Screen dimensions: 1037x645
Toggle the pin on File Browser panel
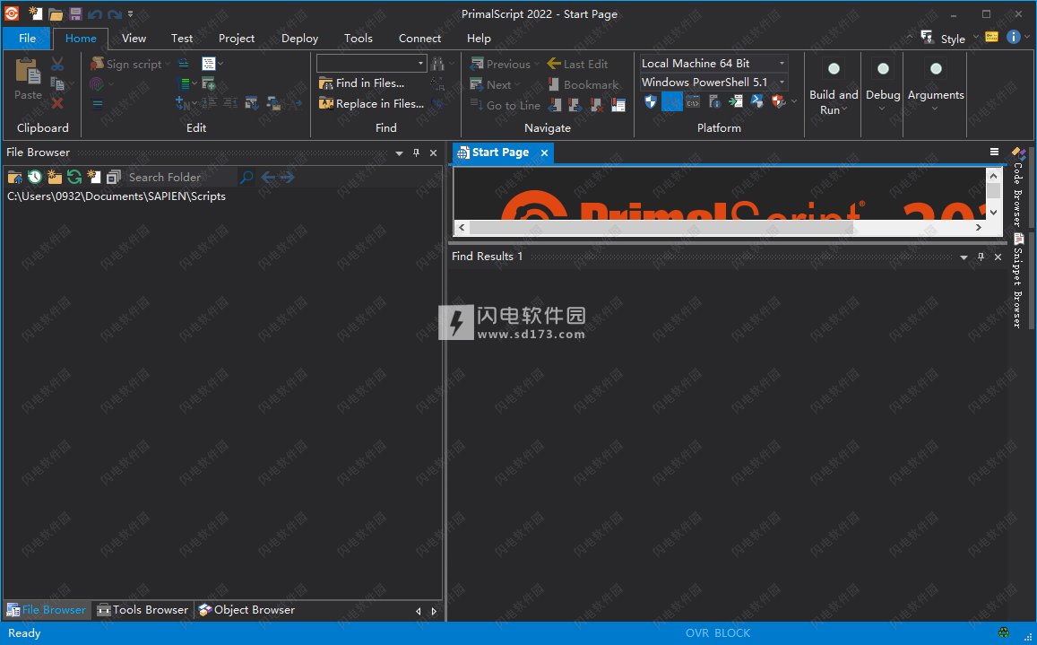(x=416, y=153)
